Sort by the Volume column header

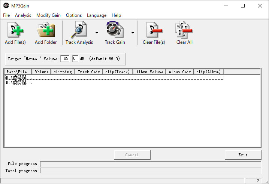(41, 72)
